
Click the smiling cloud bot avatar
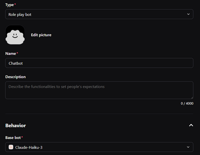coord(15,35)
